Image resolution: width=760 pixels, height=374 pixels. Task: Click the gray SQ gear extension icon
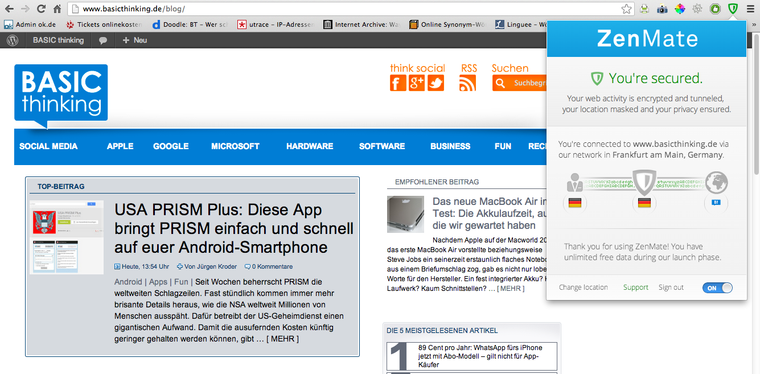[x=697, y=9]
